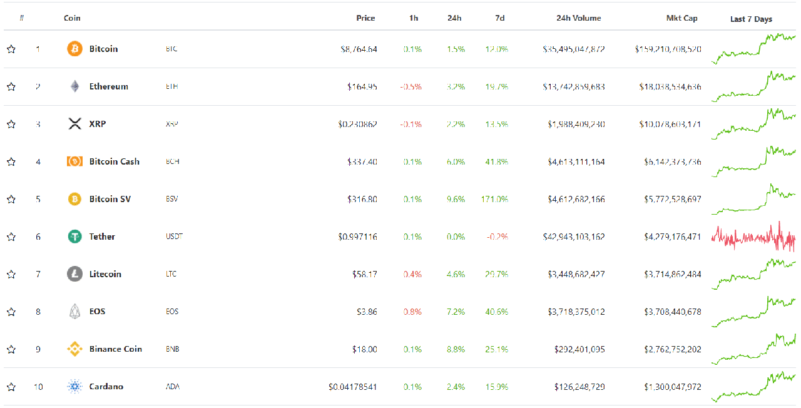
Task: Toggle the favorite star for Bitcoin SV
Action: click(11, 199)
